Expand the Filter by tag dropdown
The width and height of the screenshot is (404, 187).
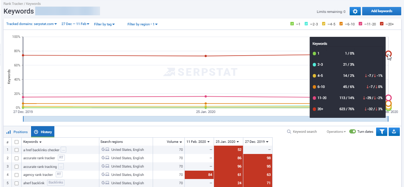tap(104, 24)
